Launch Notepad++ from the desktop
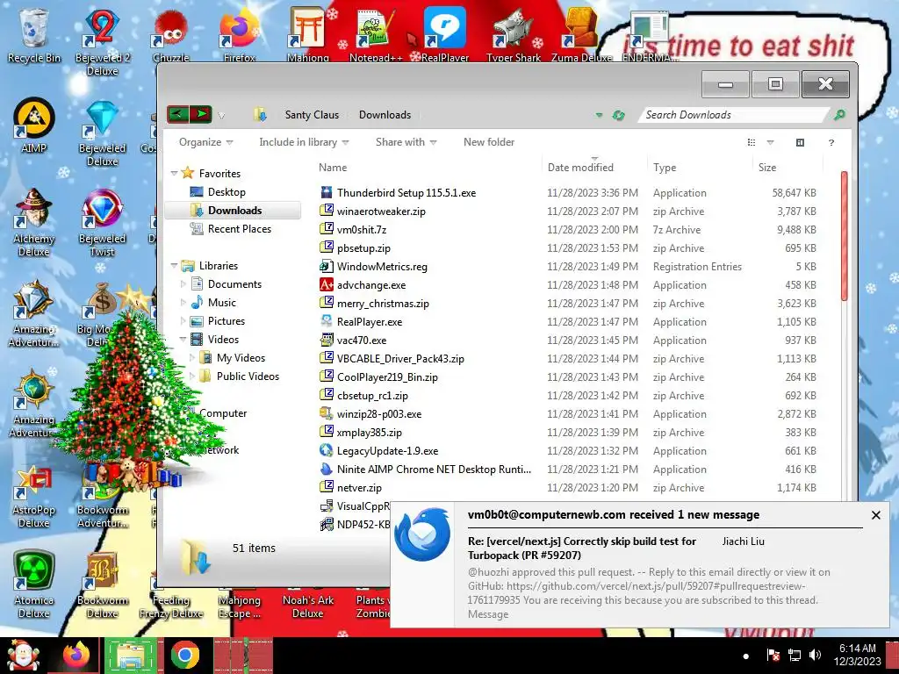This screenshot has height=674, width=899. (x=376, y=34)
